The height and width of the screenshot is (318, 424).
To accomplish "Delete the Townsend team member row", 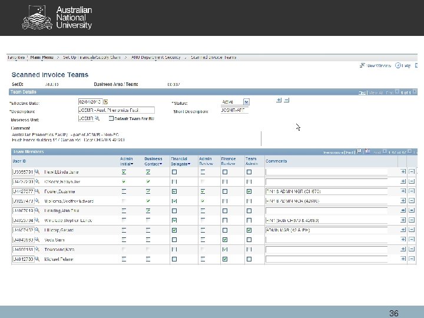I will click(x=412, y=249).
